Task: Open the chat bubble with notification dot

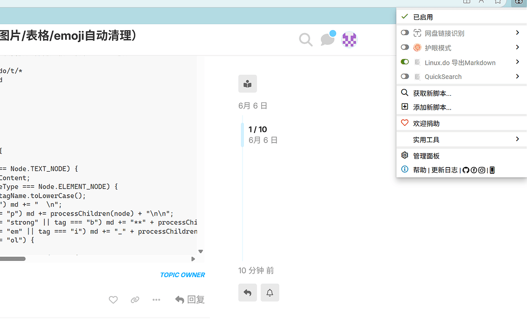Action: coord(328,39)
